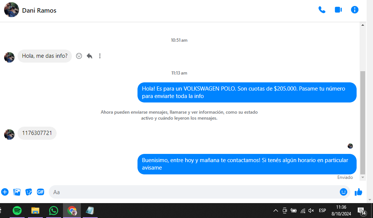Send a thumbs up like
Viewport: 373px width, 218px height.
(x=358, y=192)
